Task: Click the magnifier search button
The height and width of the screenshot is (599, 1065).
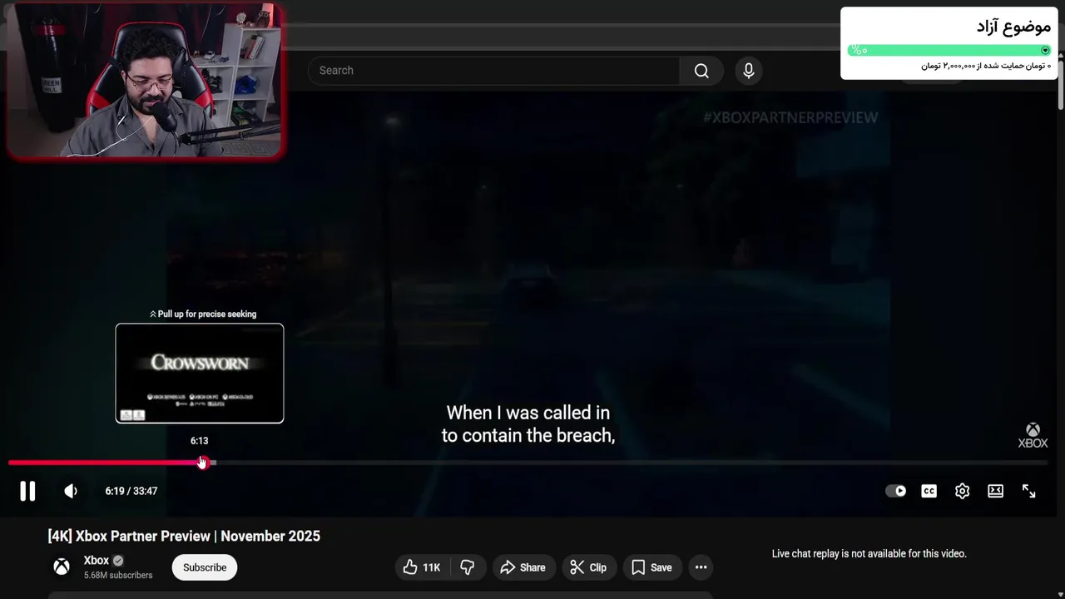Action: pos(701,71)
